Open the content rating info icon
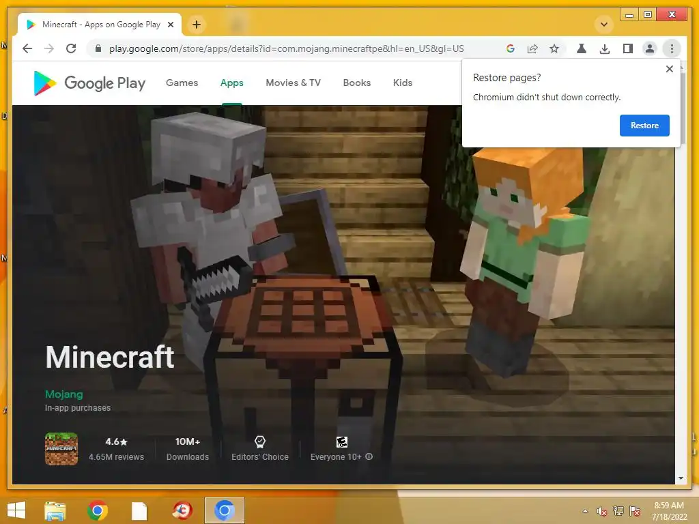Viewport: 699px width, 524px height. tap(369, 456)
